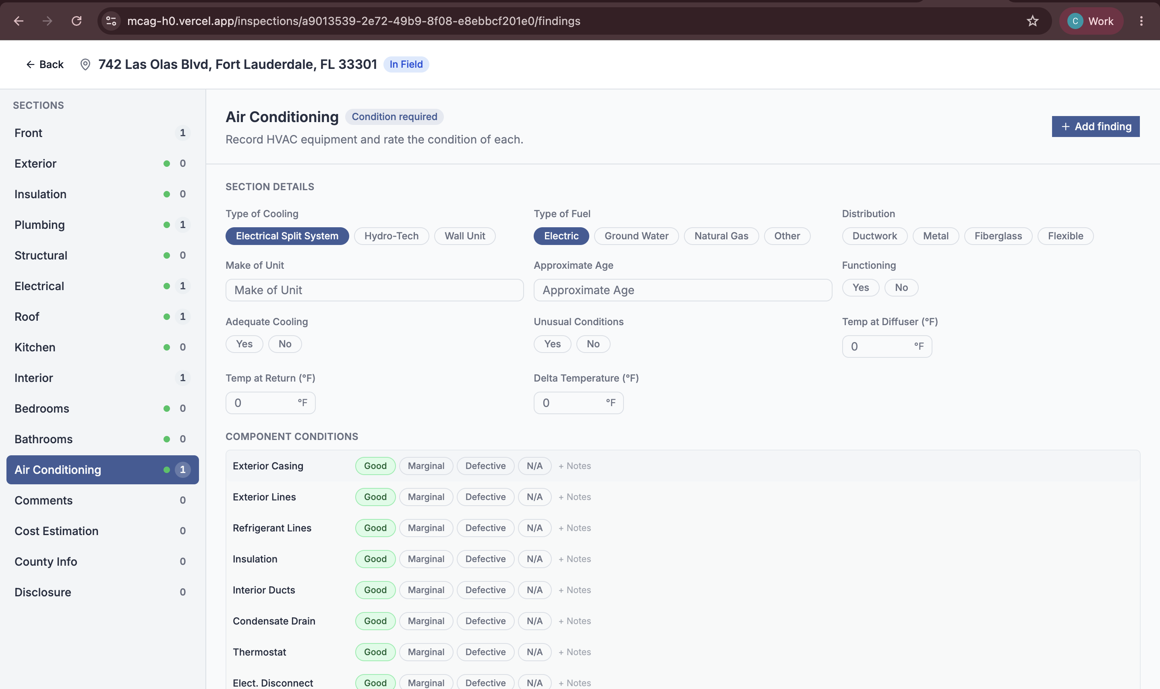Screen dimensions: 1160x689
Task: Set Unusual Conditions to No
Action: [x=593, y=344]
